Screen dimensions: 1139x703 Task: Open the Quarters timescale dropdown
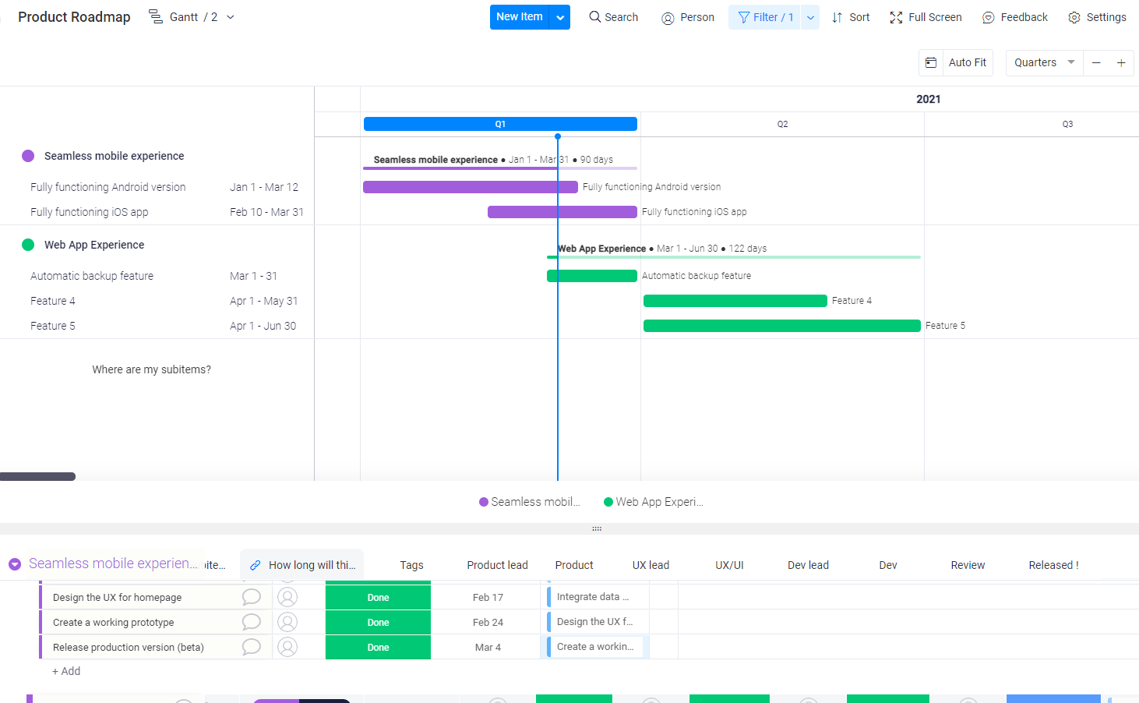coord(1044,62)
